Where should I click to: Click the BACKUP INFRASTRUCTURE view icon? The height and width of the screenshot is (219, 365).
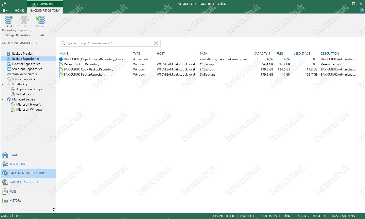(5, 173)
